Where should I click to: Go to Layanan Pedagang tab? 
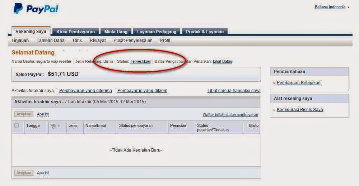tap(157, 32)
